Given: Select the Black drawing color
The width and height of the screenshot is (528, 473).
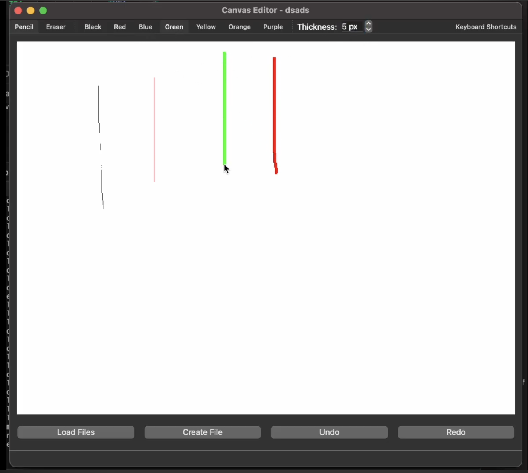Looking at the screenshot, I should tap(92, 27).
